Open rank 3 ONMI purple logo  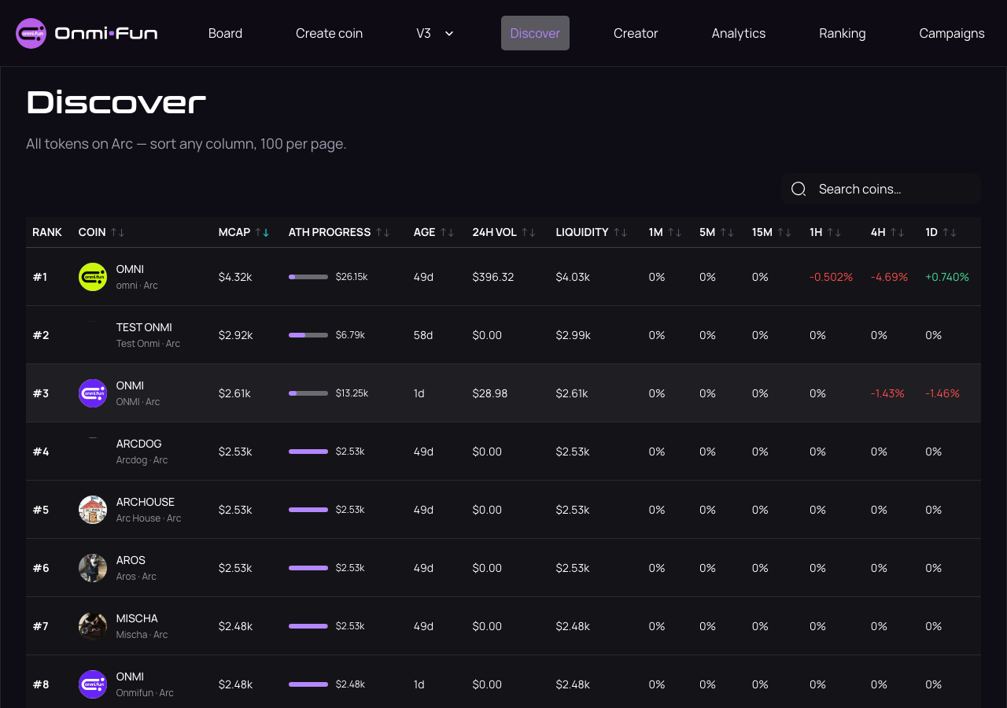[x=93, y=393]
